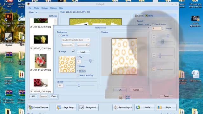Choose the Center image option

(x=78, y=66)
